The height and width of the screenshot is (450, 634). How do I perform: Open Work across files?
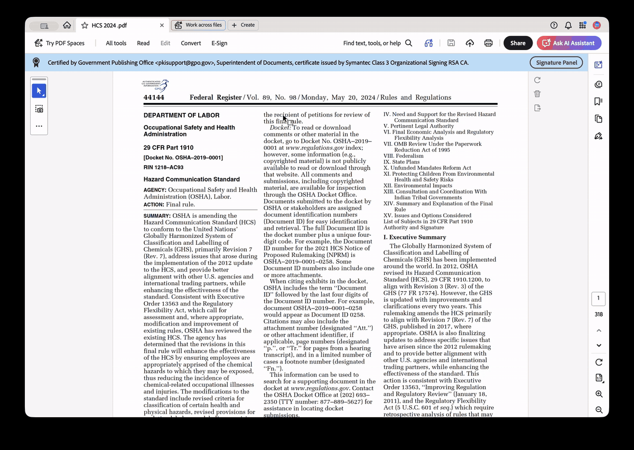coord(199,25)
